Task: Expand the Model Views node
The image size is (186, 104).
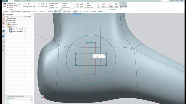Action: [6, 21]
